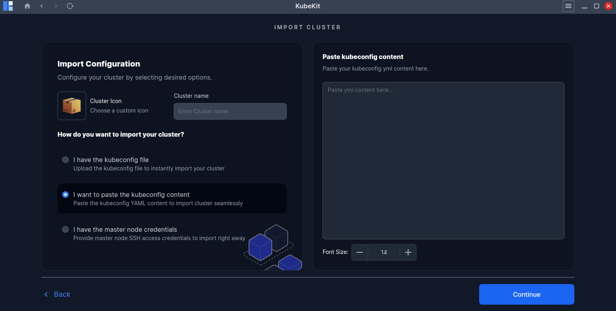Navigate forward with the right arrow icon
The height and width of the screenshot is (311, 616).
[x=56, y=6]
